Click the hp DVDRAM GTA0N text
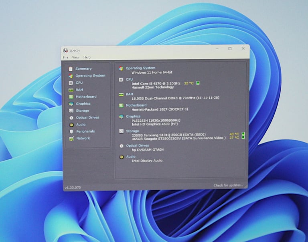 tap(148, 150)
